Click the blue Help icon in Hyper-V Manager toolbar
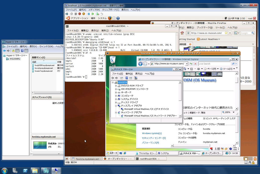Image resolution: width=260 pixels, height=174 pixels. coord(22,51)
